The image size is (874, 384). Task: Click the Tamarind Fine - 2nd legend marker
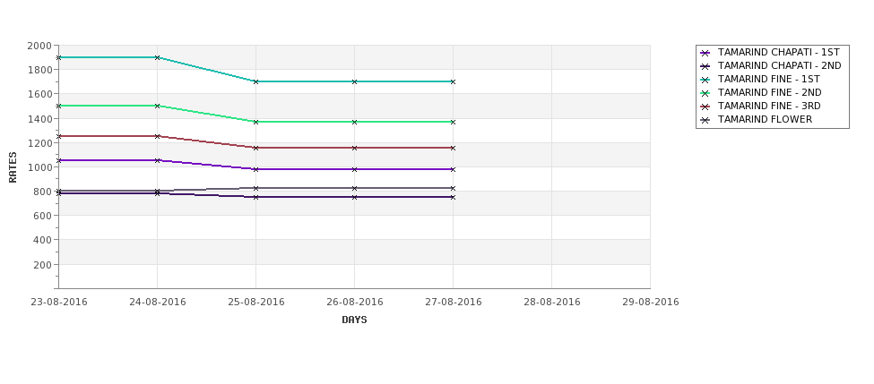pyautogui.click(x=705, y=93)
